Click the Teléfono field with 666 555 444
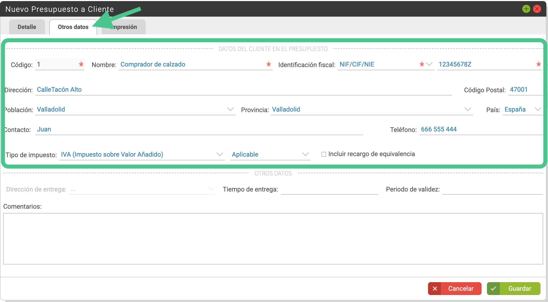548x302 pixels. tap(481, 129)
